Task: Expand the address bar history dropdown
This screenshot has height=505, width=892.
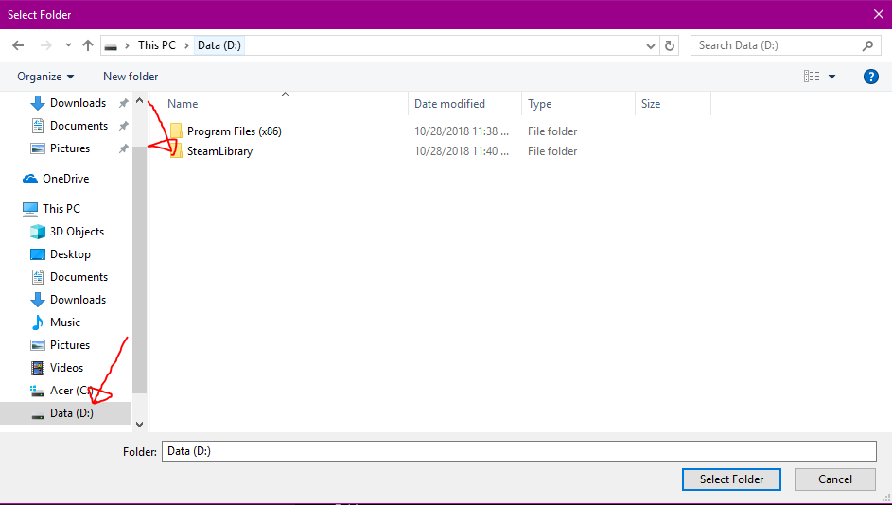Action: pos(651,46)
